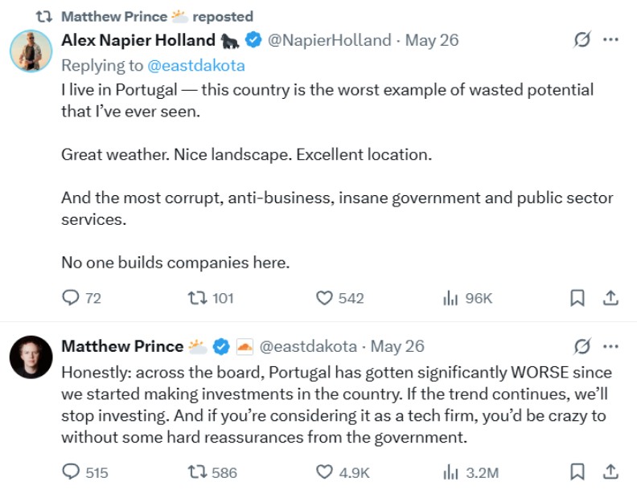Image resolution: width=637 pixels, height=494 pixels.
Task: Like Alex Napier Holland's tweet
Action: tap(324, 298)
